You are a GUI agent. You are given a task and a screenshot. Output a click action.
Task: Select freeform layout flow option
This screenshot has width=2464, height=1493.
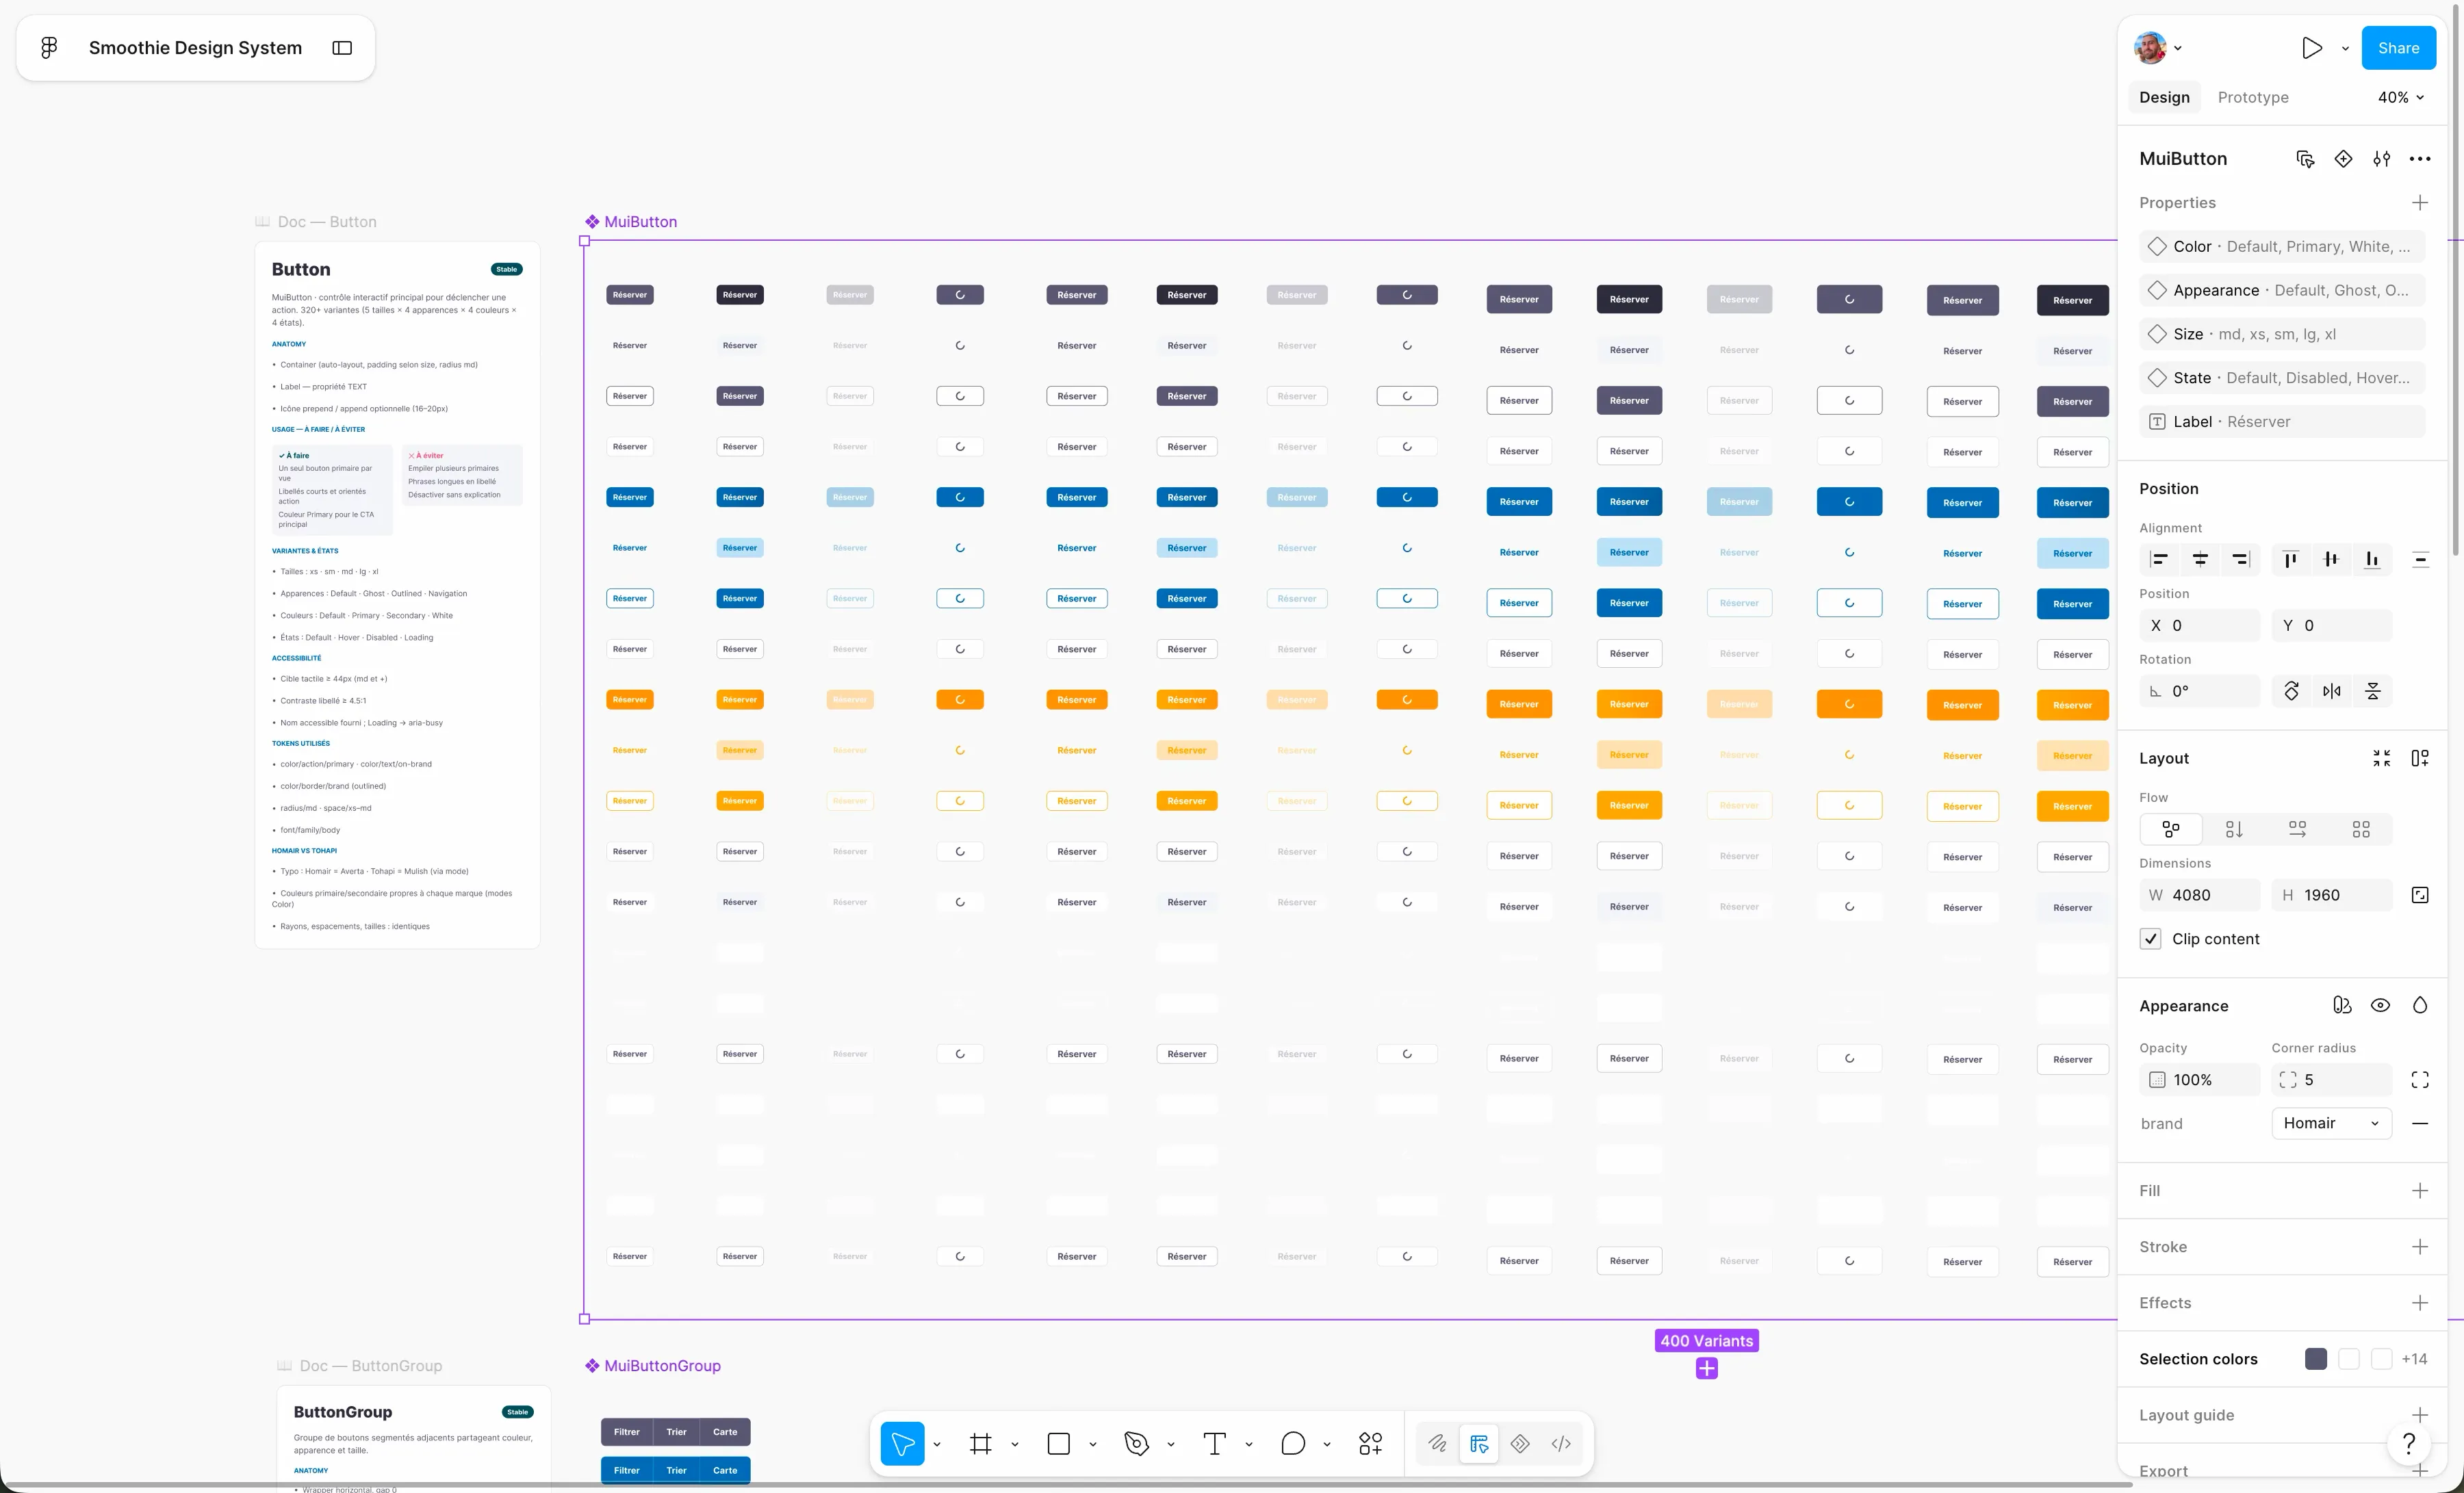2170,828
